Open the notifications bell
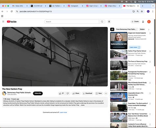This screenshot has height=128, width=156. click(143, 22)
